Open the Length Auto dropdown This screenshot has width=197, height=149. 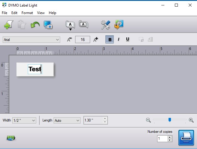pyautogui.click(x=67, y=121)
